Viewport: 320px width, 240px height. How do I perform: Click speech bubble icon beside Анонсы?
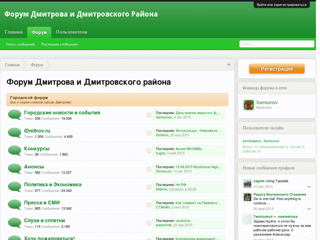point(14,169)
